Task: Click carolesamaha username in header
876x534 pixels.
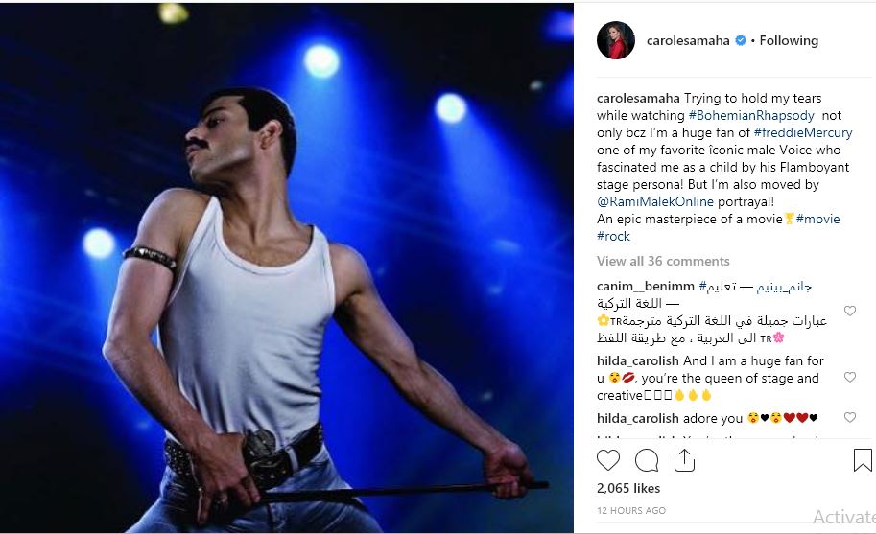Action: tap(688, 40)
